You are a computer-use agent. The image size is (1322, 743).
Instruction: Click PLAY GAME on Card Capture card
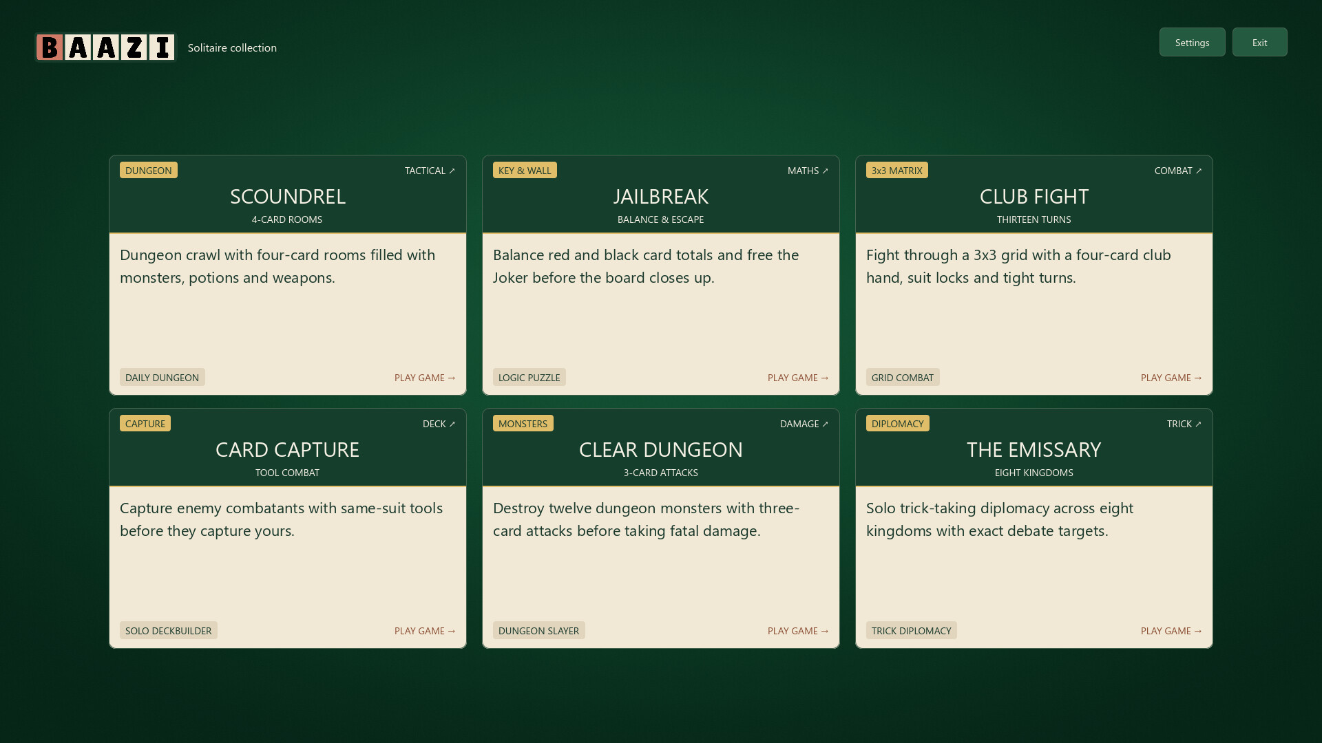425,631
